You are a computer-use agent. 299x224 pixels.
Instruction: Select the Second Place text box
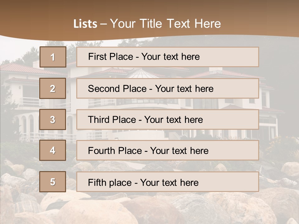[x=168, y=88]
